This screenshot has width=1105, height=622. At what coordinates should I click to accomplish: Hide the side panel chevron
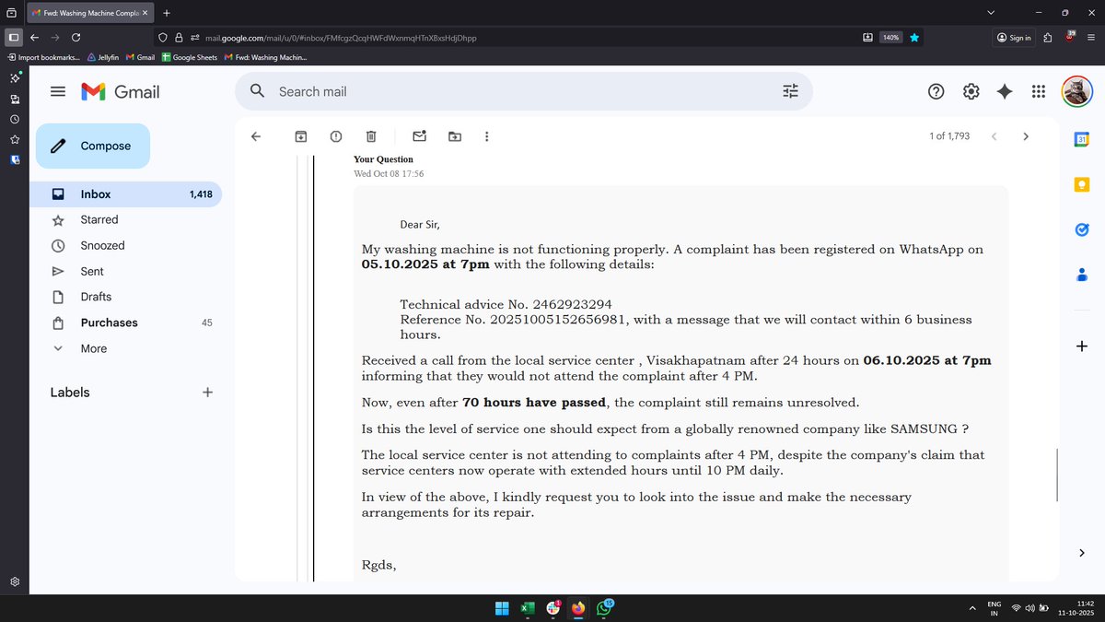coord(1082,552)
